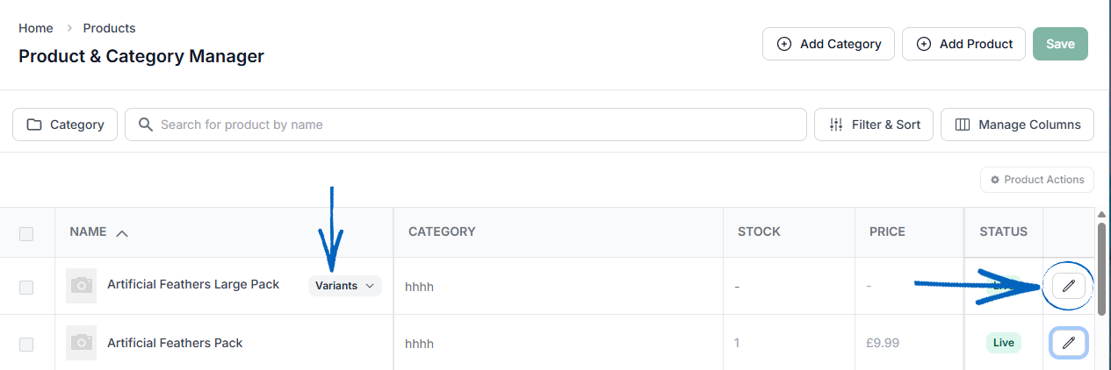Tick the select-all checkbox in table header
Viewport: 1111px width, 370px height.
coord(26,233)
